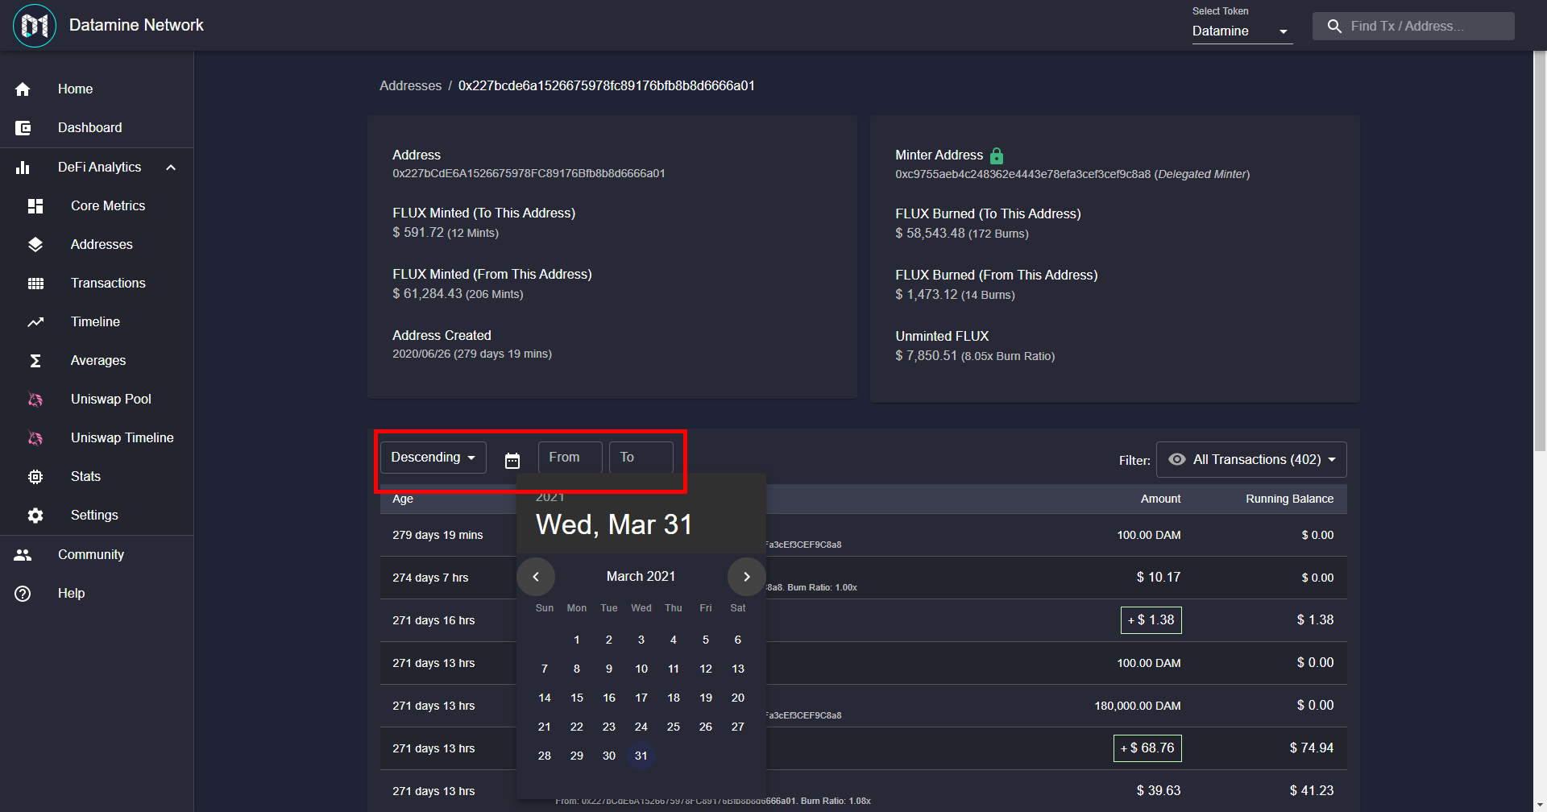1547x812 pixels.
Task: Click the Settings gear icon
Action: [35, 516]
